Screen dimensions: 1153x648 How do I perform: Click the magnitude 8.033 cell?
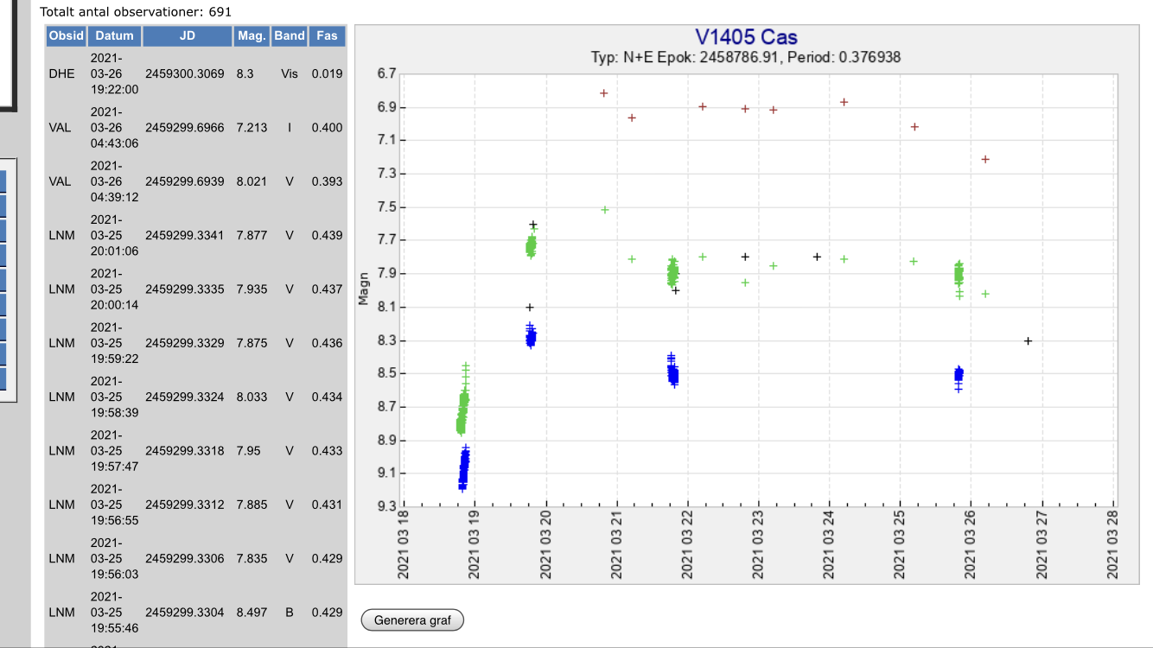[252, 397]
